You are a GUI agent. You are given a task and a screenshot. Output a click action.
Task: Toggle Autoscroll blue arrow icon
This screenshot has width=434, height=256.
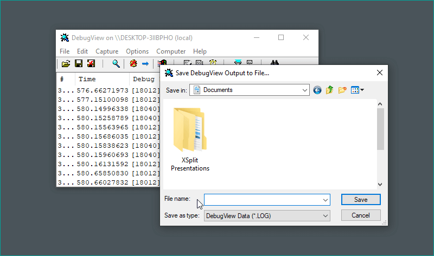(145, 64)
